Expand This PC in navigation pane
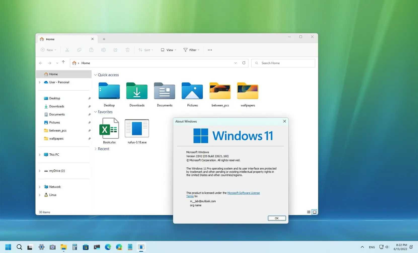 (x=40, y=155)
